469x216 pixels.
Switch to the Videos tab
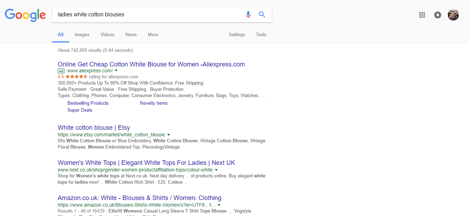107,35
